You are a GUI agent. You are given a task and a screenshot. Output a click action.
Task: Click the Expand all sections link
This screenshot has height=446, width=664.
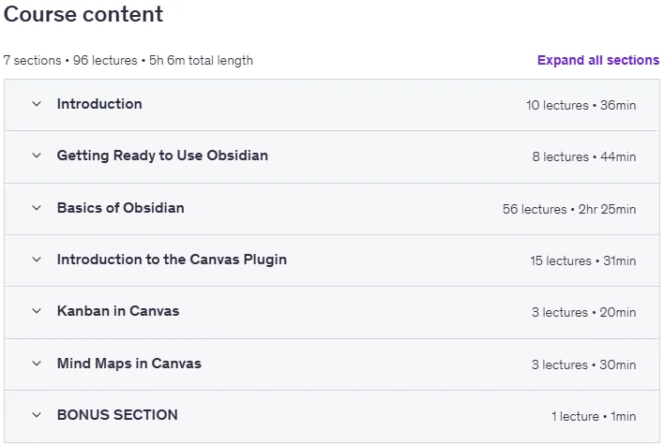pyautogui.click(x=598, y=60)
